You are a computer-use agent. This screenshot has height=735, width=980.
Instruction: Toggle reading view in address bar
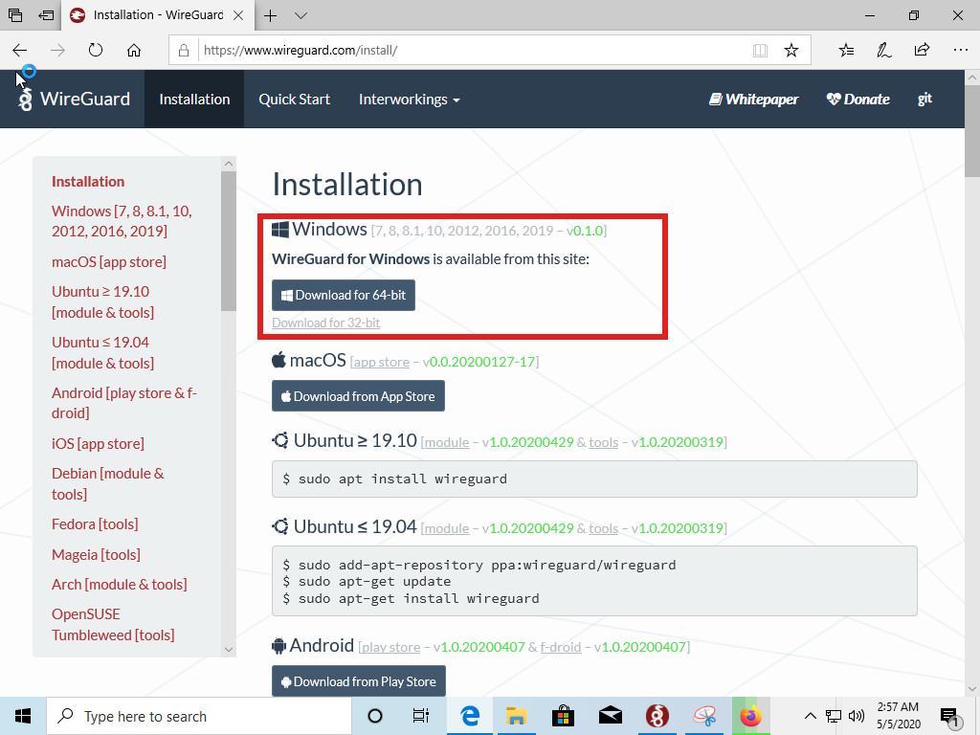pyautogui.click(x=760, y=50)
